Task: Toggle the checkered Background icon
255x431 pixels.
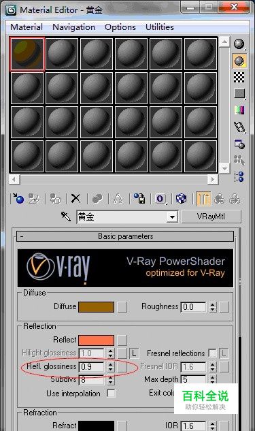Action: coord(239,77)
